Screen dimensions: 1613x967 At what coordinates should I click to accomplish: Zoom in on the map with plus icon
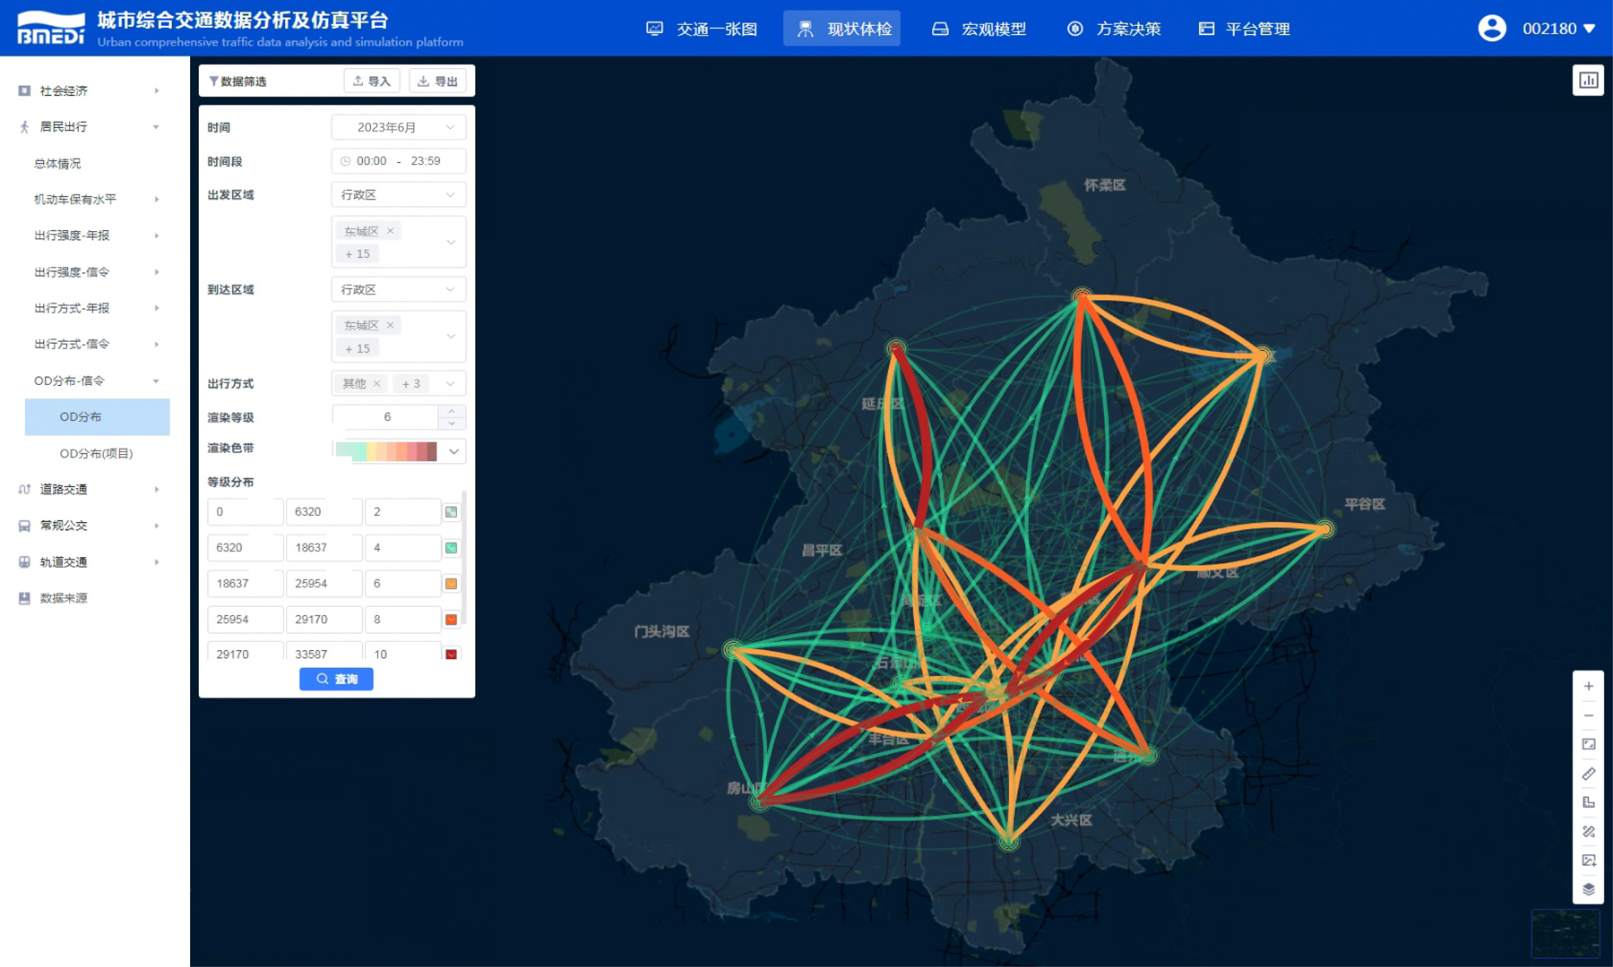(1588, 687)
